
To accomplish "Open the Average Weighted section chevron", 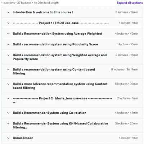I will point(8,34).
